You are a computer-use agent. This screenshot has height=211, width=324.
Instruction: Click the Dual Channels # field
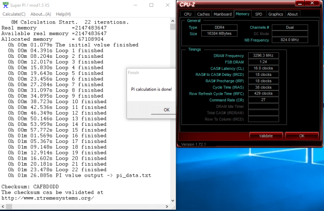tap(290, 27)
